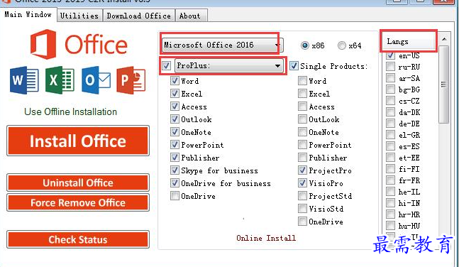The width and height of the screenshot is (459, 267).
Task: Toggle the Single Products checkbox
Action: click(x=294, y=65)
